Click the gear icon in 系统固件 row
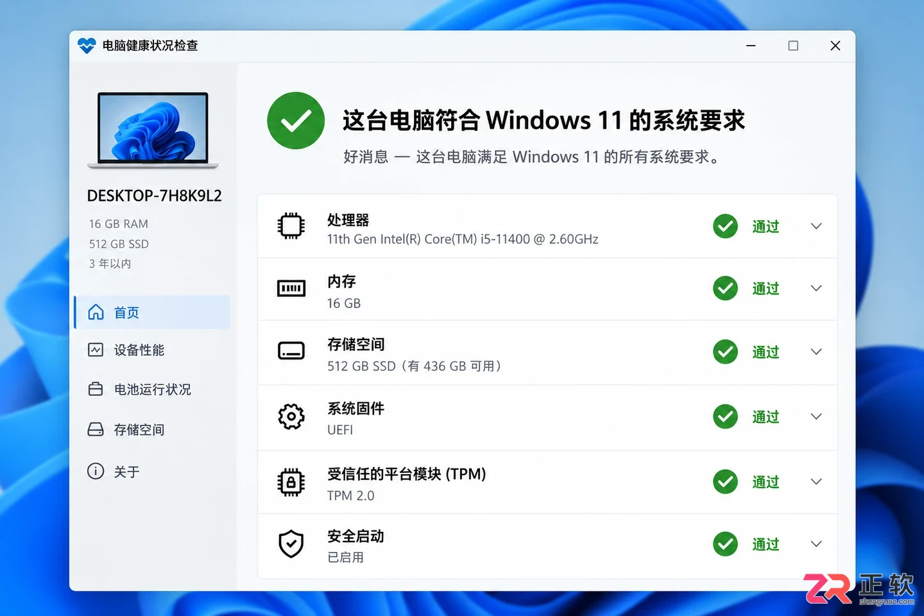Viewport: 924px width, 616px height. [291, 416]
